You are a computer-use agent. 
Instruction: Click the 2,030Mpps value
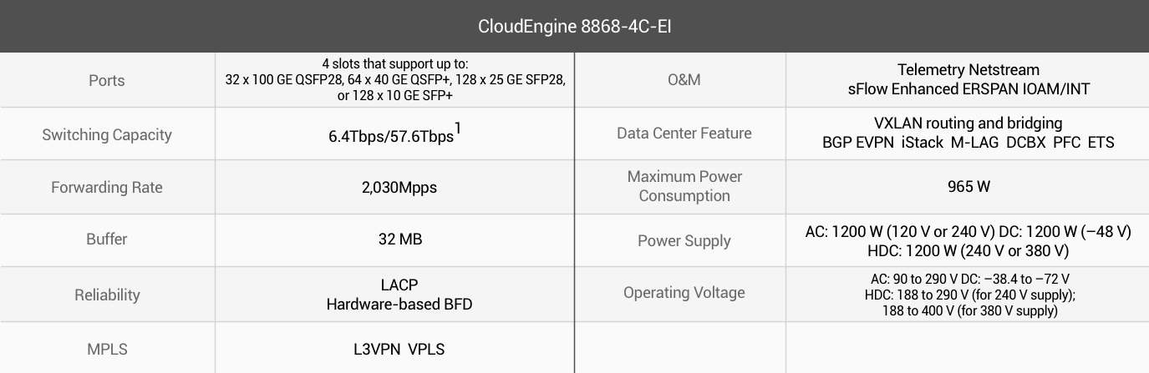pyautogui.click(x=395, y=187)
